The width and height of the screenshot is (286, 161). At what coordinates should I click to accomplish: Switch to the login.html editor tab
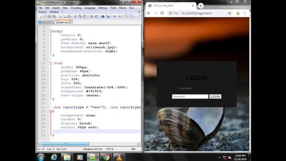tap(46, 22)
